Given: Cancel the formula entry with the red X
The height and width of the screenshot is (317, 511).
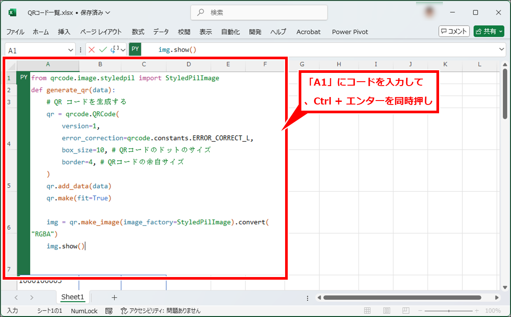Looking at the screenshot, I should click(92, 50).
